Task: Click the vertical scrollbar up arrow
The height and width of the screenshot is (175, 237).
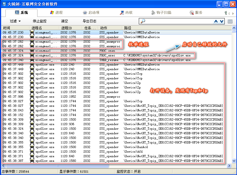Action: pyautogui.click(x=234, y=28)
